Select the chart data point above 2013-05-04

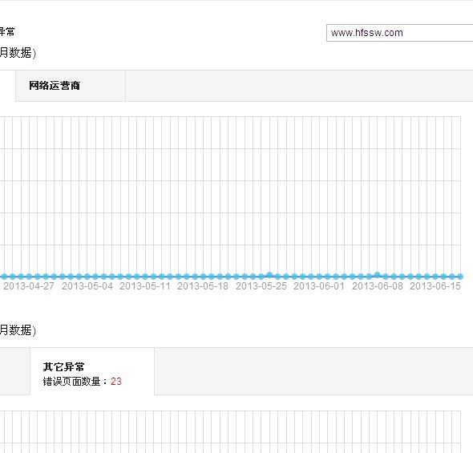point(87,277)
